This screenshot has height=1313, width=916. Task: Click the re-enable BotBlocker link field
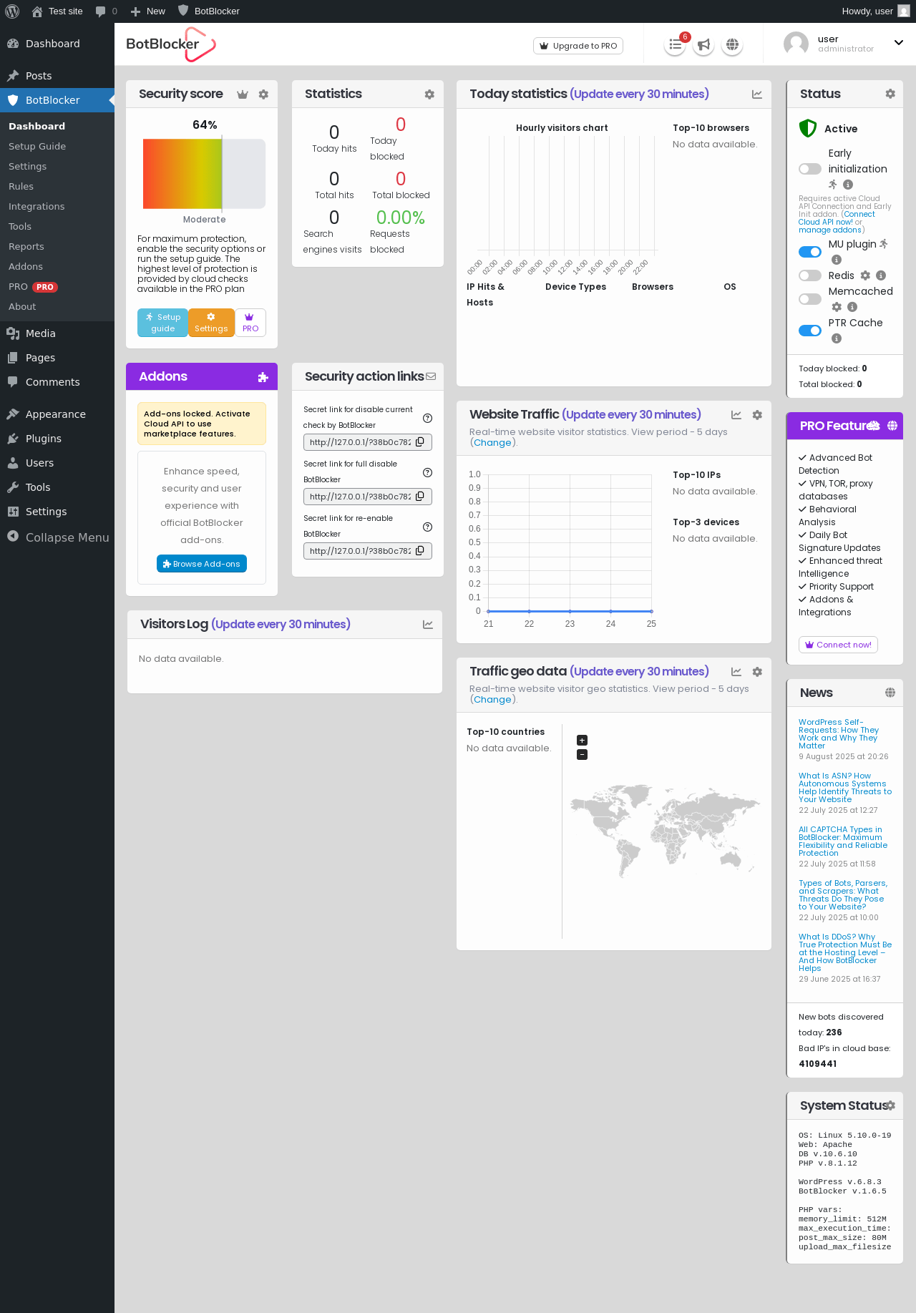tap(368, 551)
